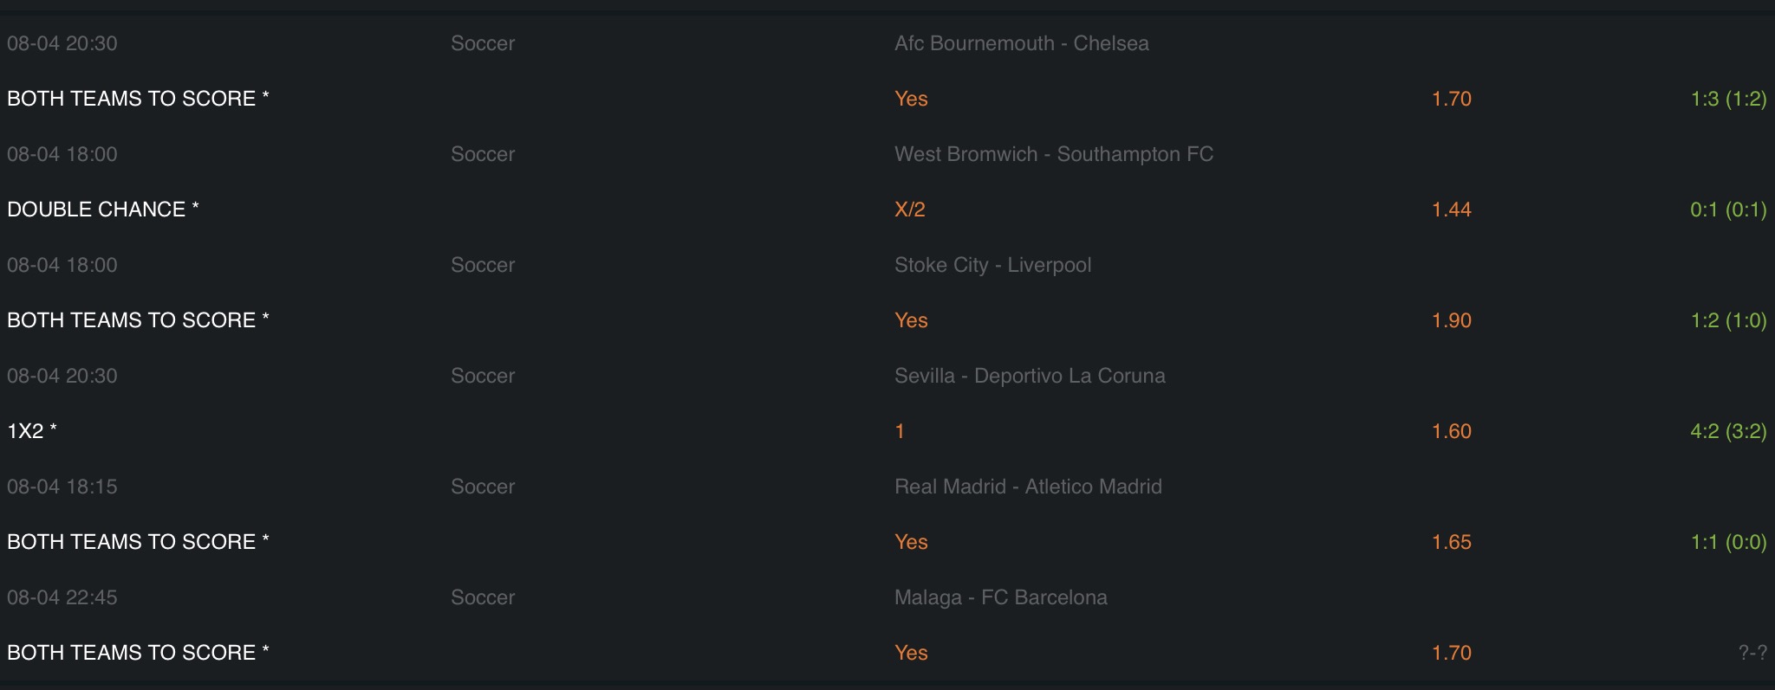Image resolution: width=1775 pixels, height=690 pixels.
Task: Click the 1:2 (1:0) score
Action: 1727,320
